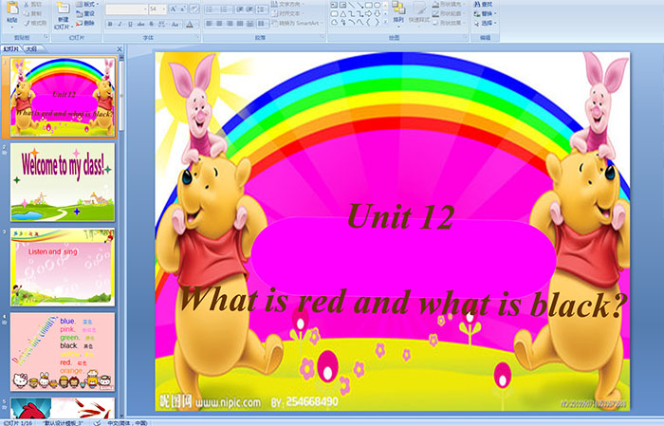Select the arrow line shape
664x426 pixels.
point(360,5)
